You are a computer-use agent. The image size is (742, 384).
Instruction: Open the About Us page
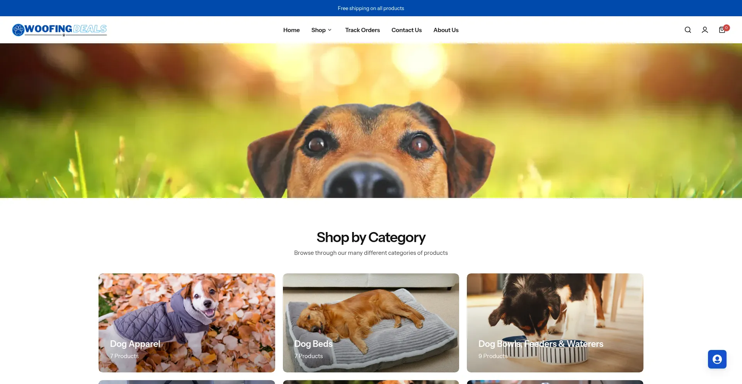tap(446, 30)
